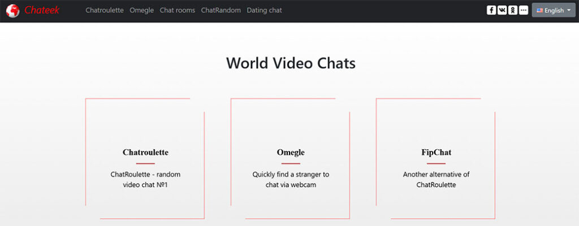Open the English language dropdown

pyautogui.click(x=554, y=10)
